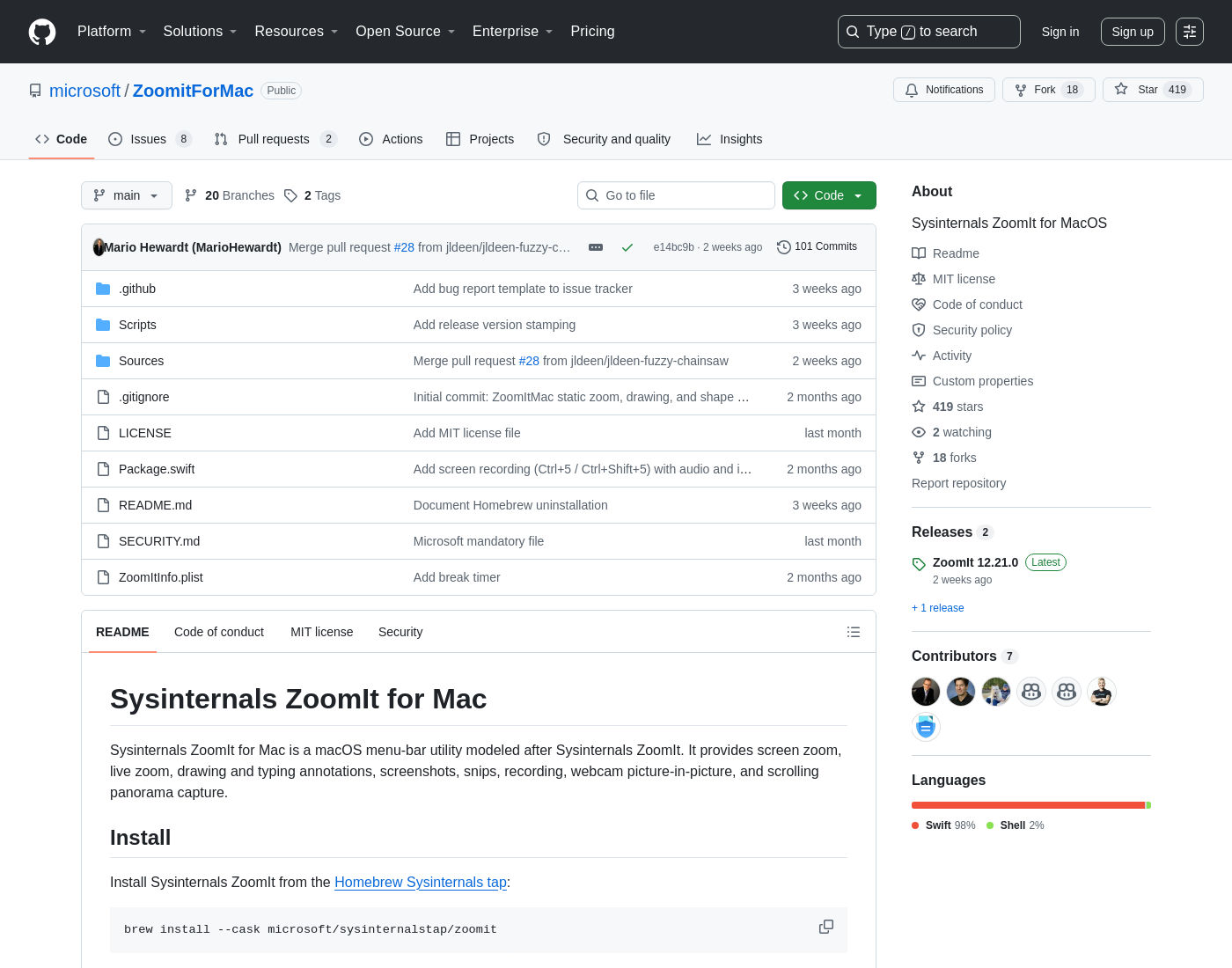
Task: Open the Readme link in About
Action: pos(946,253)
